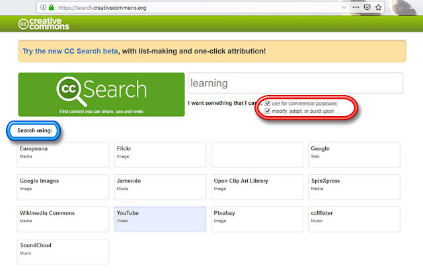
Task: Save page to Pocket icon
Action: click(367, 7)
